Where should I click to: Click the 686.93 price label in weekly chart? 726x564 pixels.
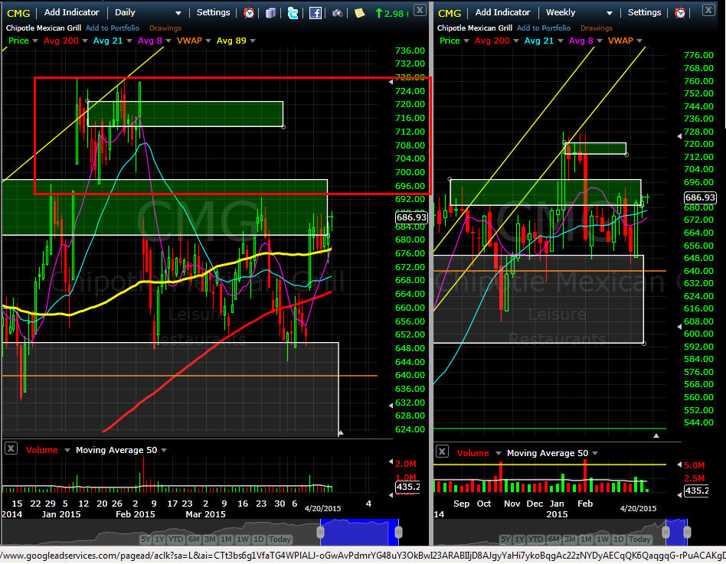700,197
